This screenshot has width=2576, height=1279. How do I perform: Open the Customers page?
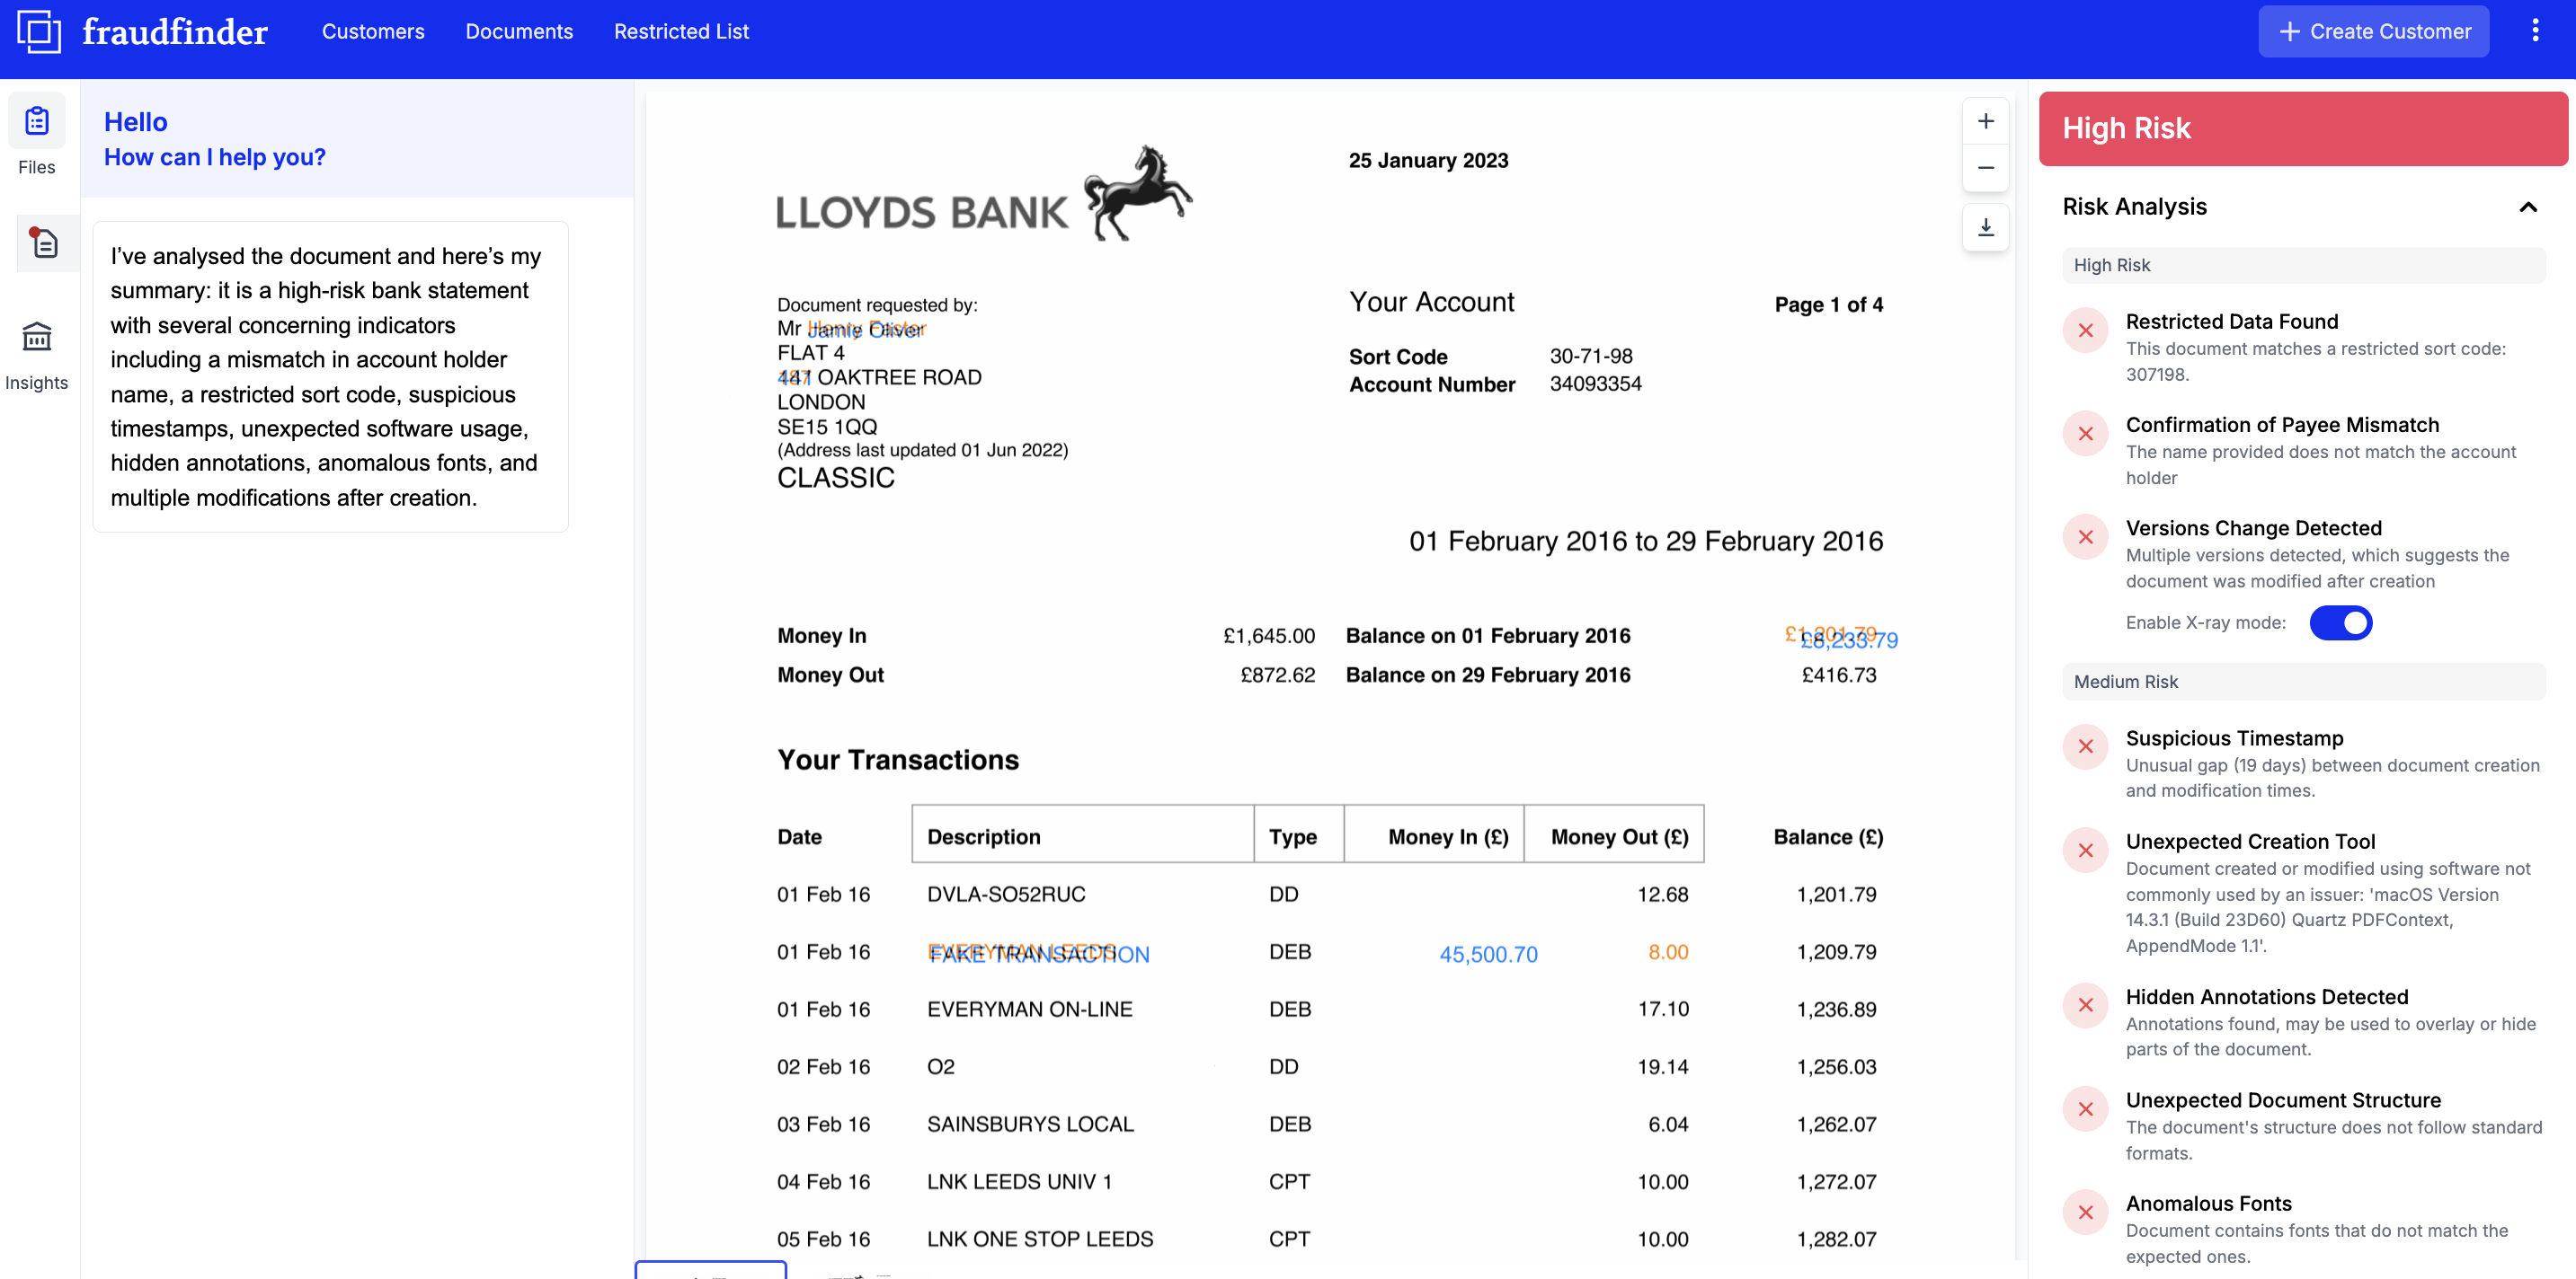coord(373,31)
